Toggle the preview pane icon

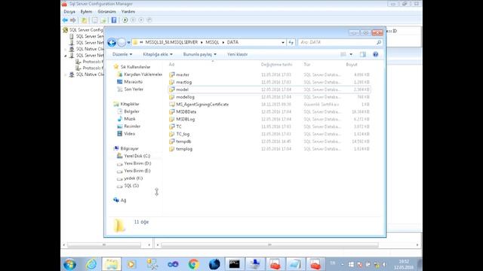(363, 54)
